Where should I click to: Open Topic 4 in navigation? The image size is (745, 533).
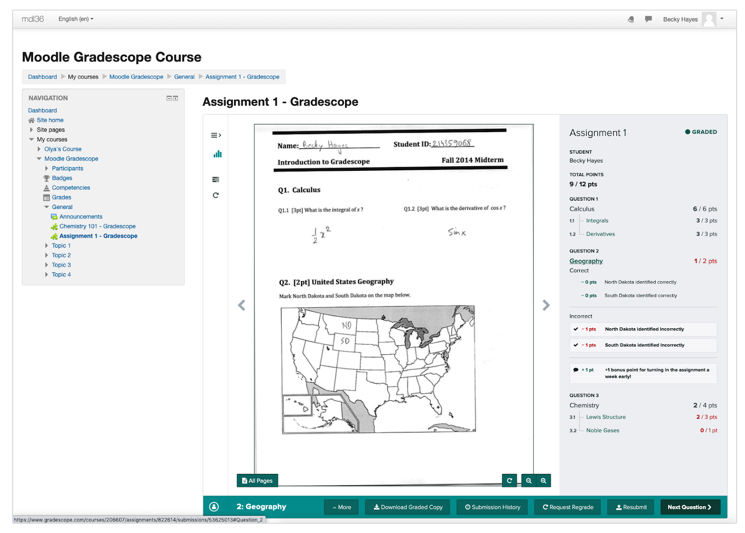tap(61, 275)
